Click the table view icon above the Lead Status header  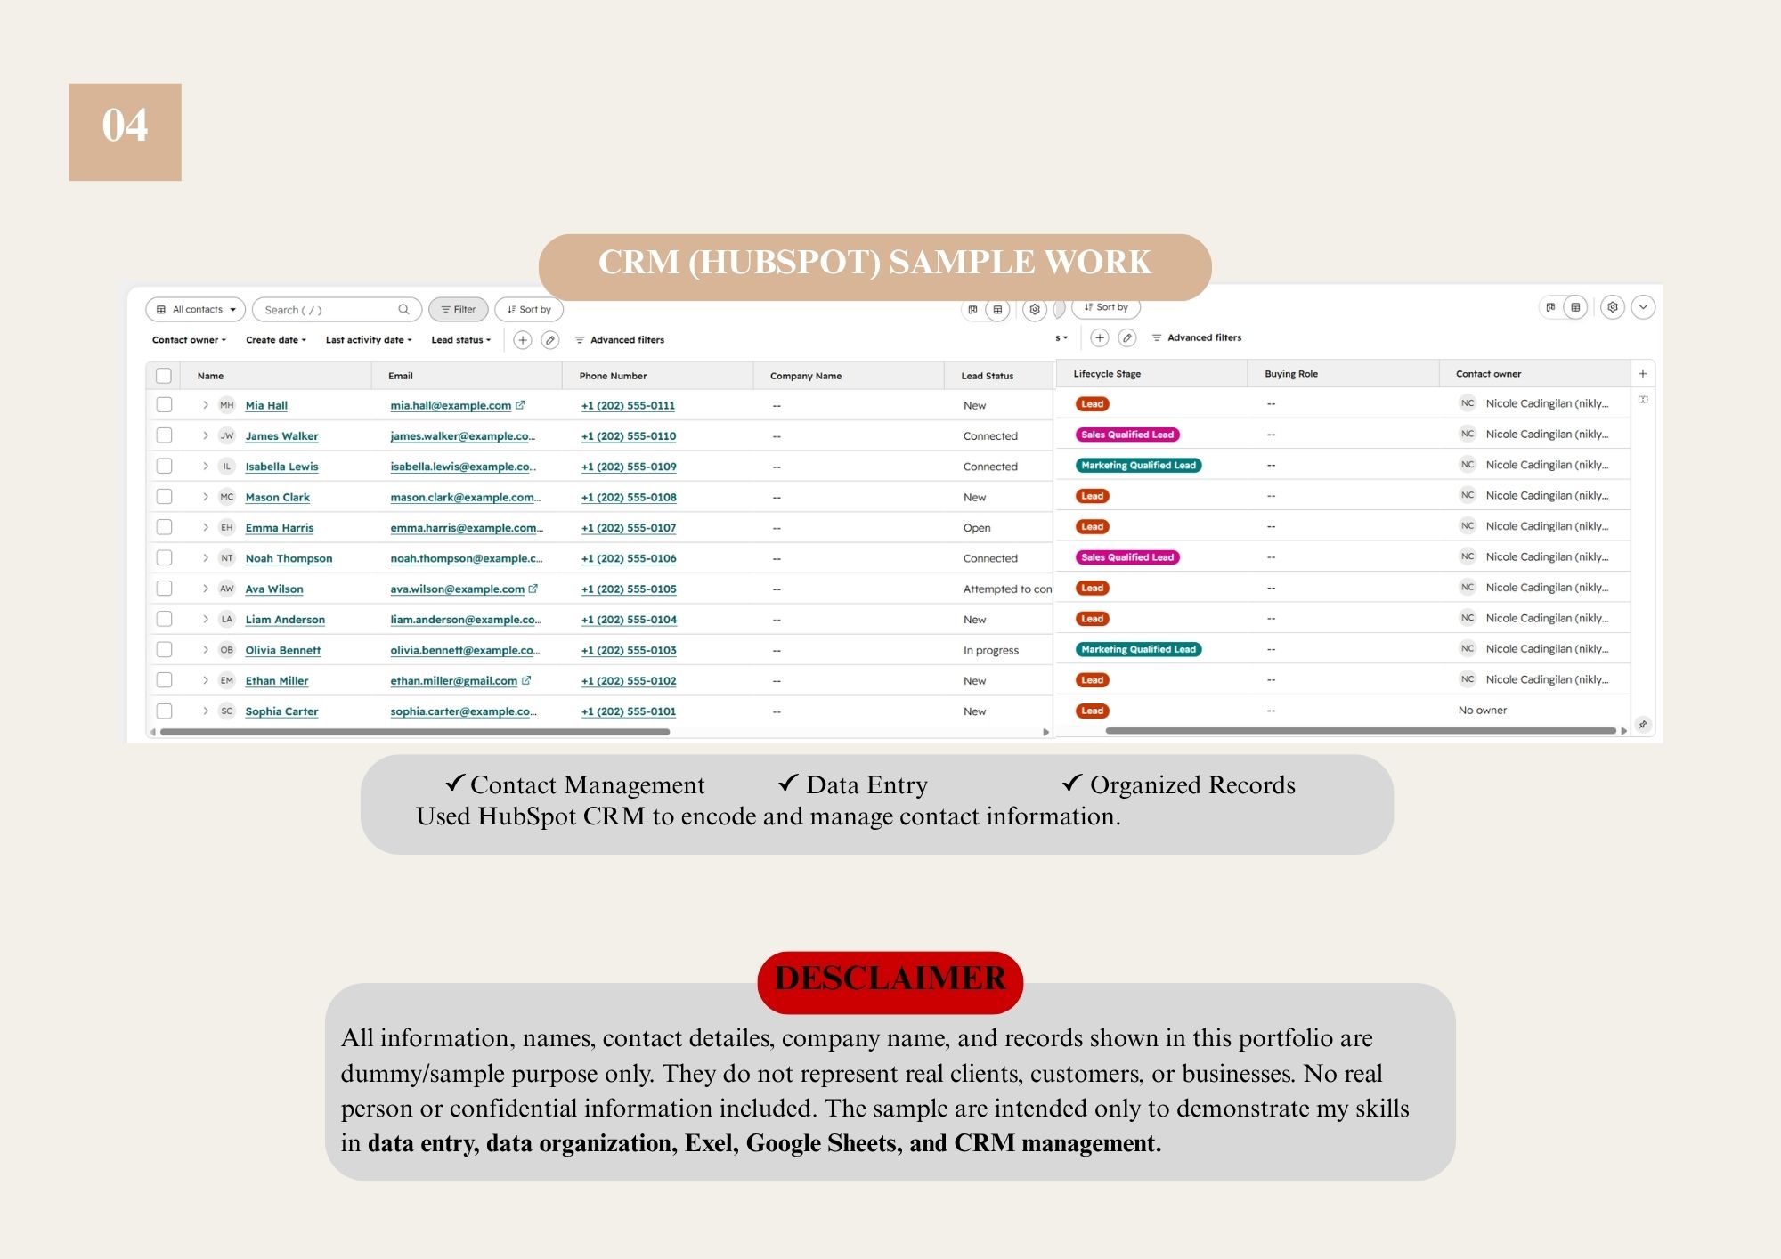coord(997,310)
